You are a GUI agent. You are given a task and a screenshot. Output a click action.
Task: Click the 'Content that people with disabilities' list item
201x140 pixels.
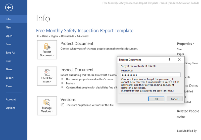click(91, 87)
